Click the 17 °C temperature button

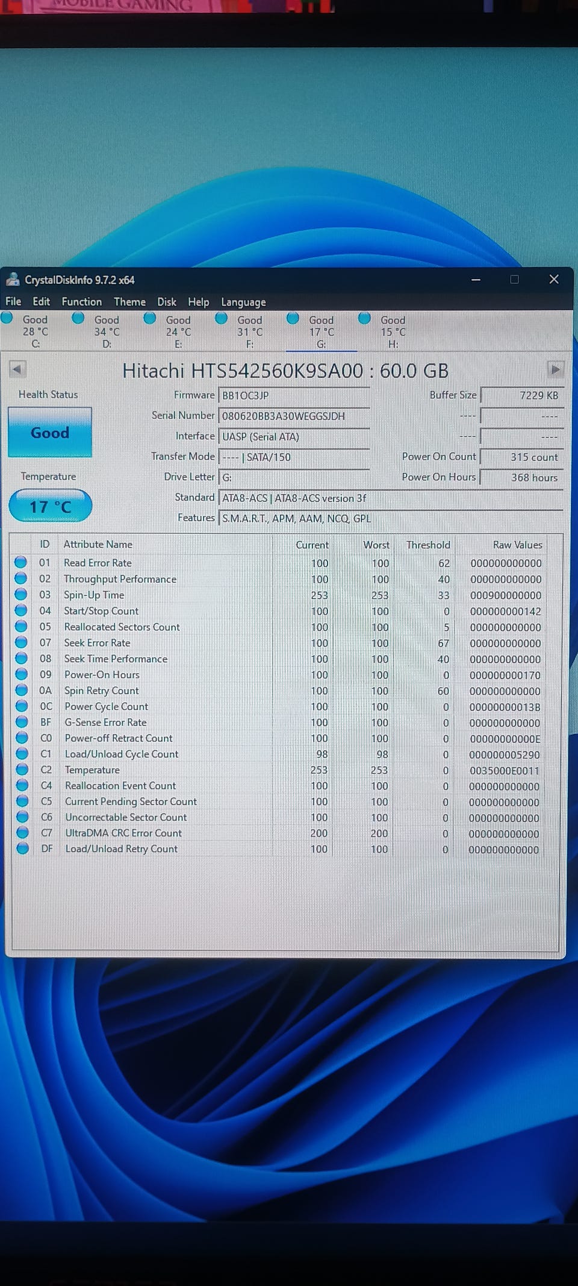[x=51, y=506]
